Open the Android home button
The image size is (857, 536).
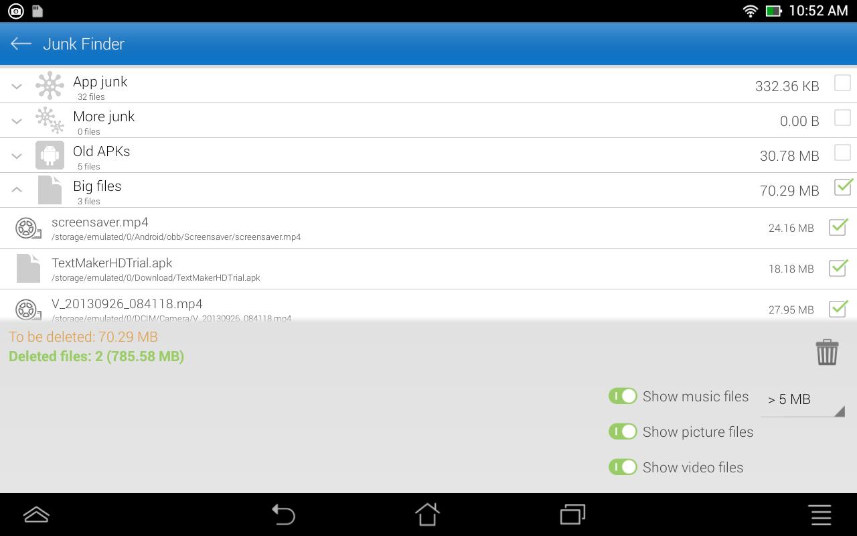pos(427,515)
